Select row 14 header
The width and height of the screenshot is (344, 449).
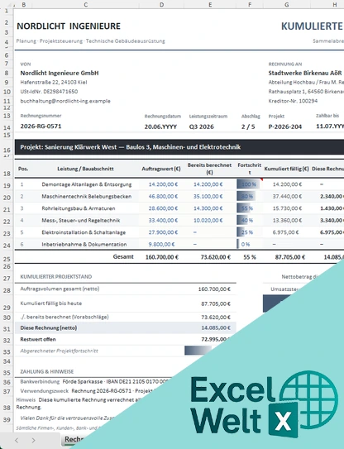coord(7,127)
